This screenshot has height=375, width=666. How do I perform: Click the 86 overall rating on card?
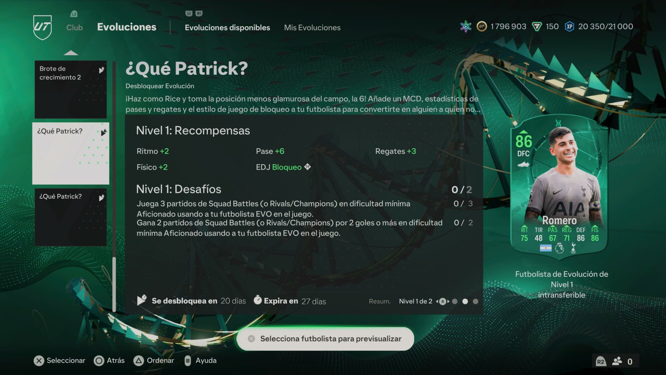[524, 141]
